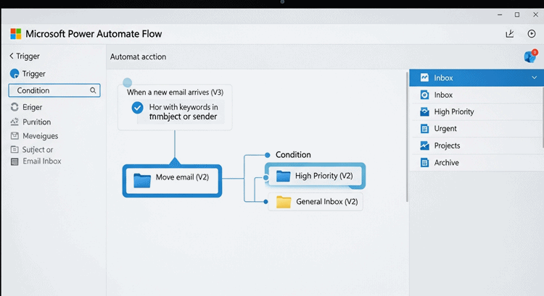Click the Condition branch radio dot
This screenshot has height=296, width=544.
(x=268, y=155)
